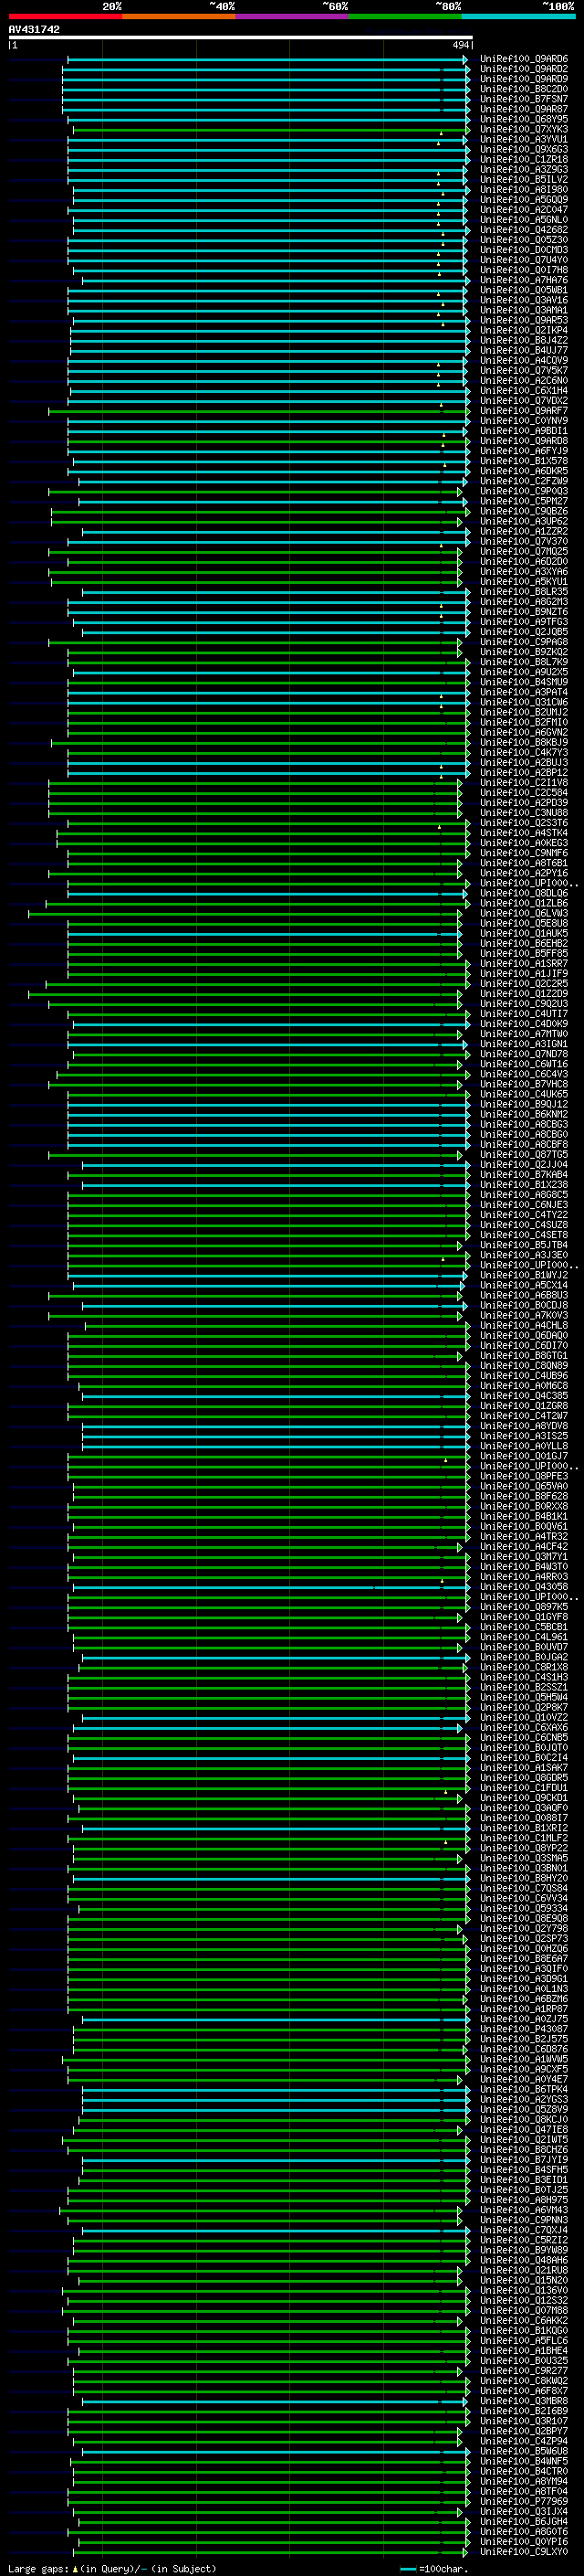Viewport: 584px width, 2576px height.
Task: Select the UniRef100_C4D0K9 label
Action: (523, 1025)
